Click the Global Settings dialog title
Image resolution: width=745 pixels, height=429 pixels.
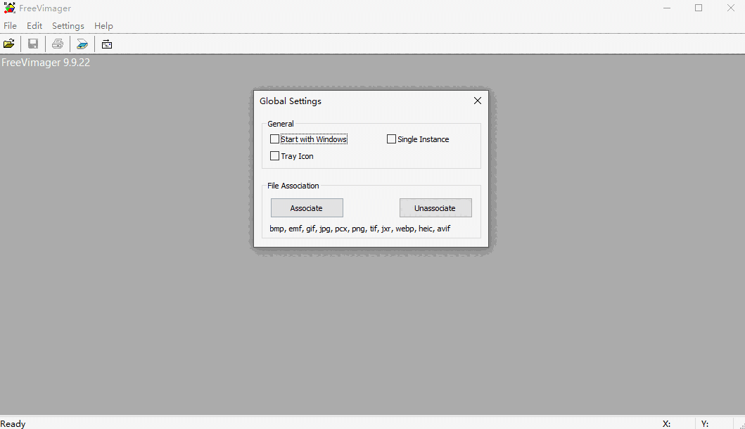pos(291,101)
